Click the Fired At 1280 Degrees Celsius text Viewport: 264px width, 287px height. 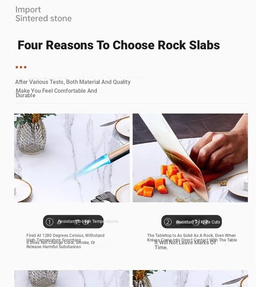pos(65,236)
